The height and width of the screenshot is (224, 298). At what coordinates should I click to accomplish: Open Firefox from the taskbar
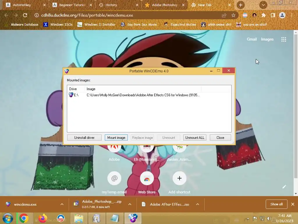(x=43, y=218)
